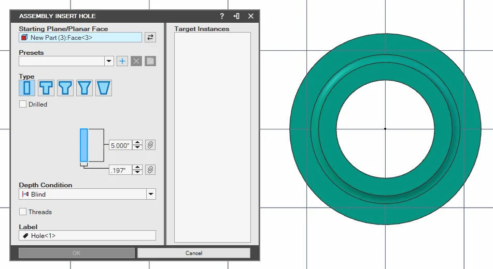Click the delete preset X icon
The width and height of the screenshot is (493, 269).
click(136, 61)
